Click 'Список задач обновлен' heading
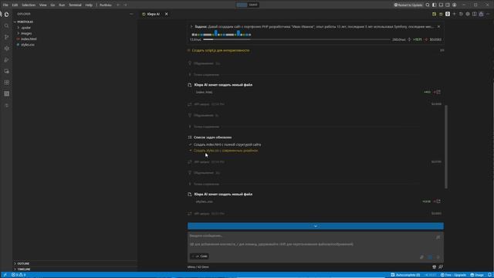494x278 pixels. [213, 137]
